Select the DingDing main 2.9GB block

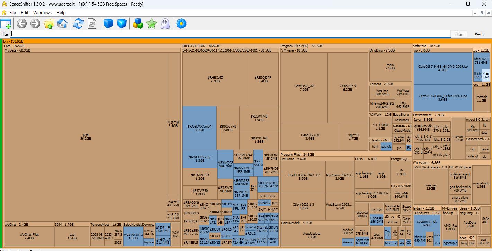tap(390, 67)
